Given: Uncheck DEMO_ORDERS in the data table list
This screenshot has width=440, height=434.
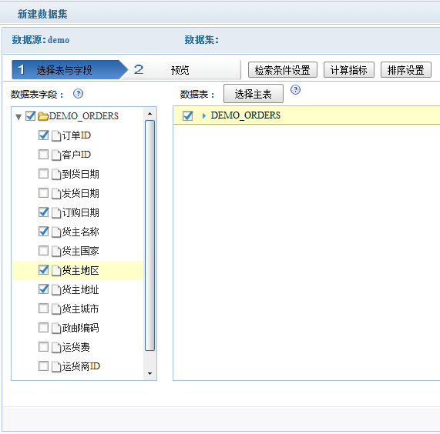Looking at the screenshot, I should (187, 115).
